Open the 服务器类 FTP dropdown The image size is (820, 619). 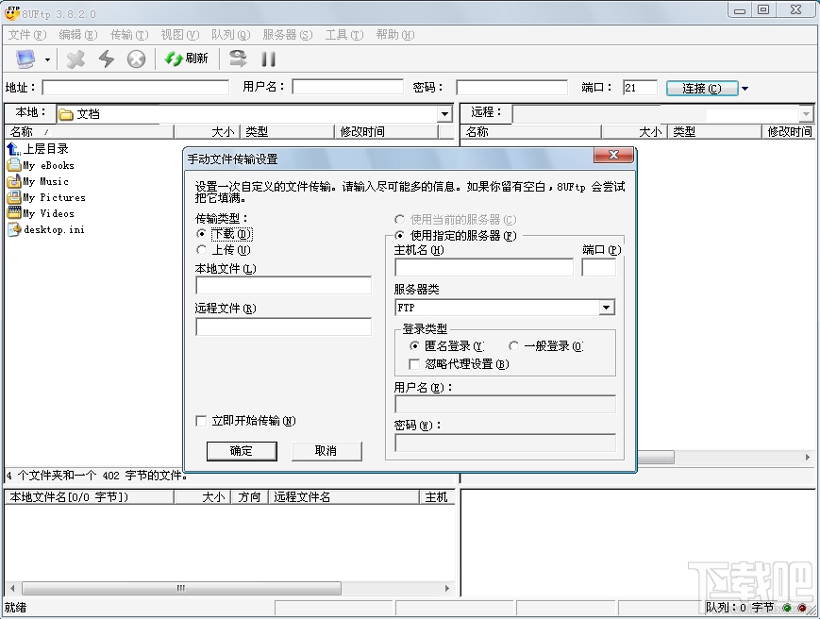click(606, 308)
